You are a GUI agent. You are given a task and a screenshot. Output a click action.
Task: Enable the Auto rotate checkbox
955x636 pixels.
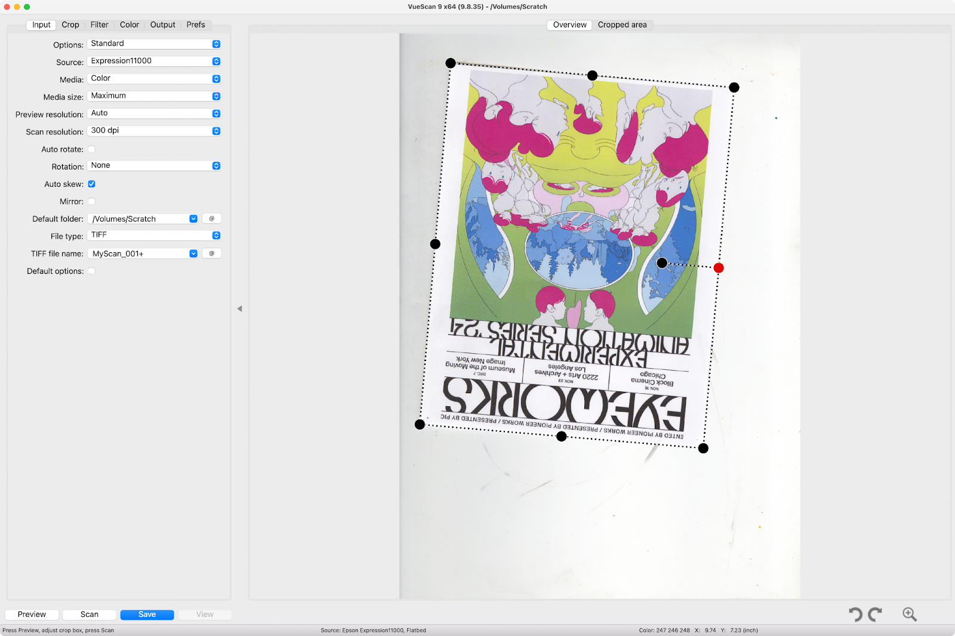pyautogui.click(x=91, y=149)
